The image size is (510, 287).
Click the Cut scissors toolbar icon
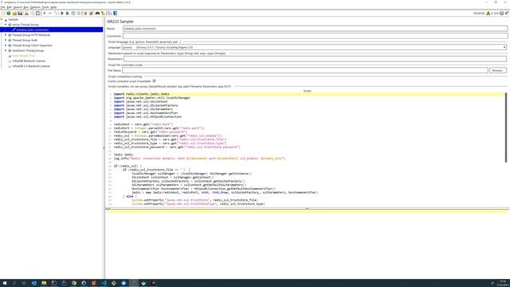point(26,14)
